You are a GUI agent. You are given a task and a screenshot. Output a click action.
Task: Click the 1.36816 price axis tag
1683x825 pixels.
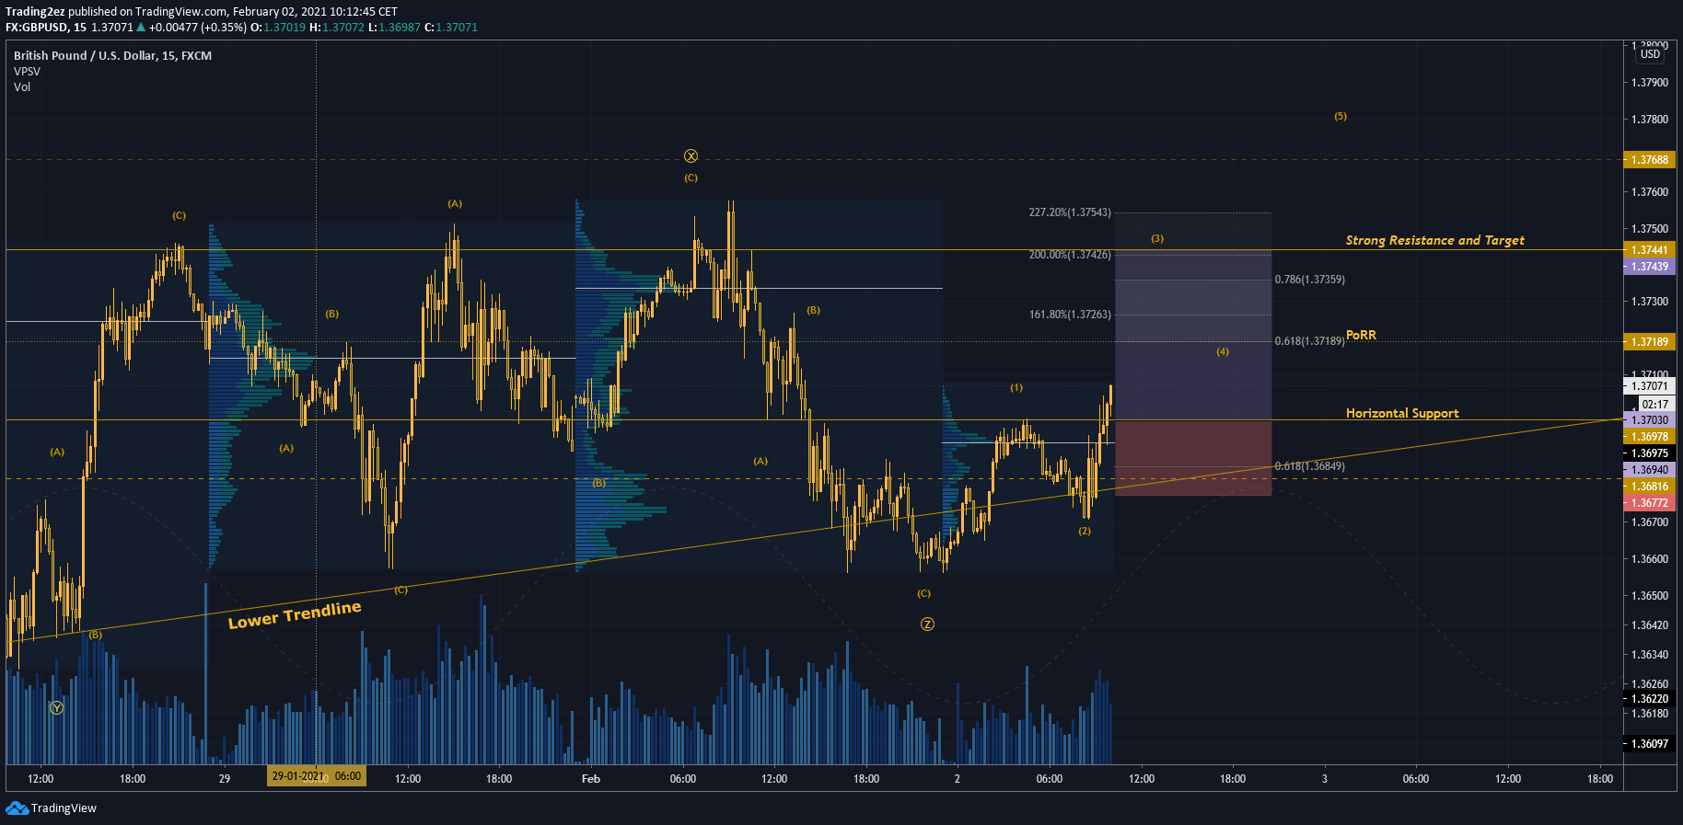tap(1649, 487)
